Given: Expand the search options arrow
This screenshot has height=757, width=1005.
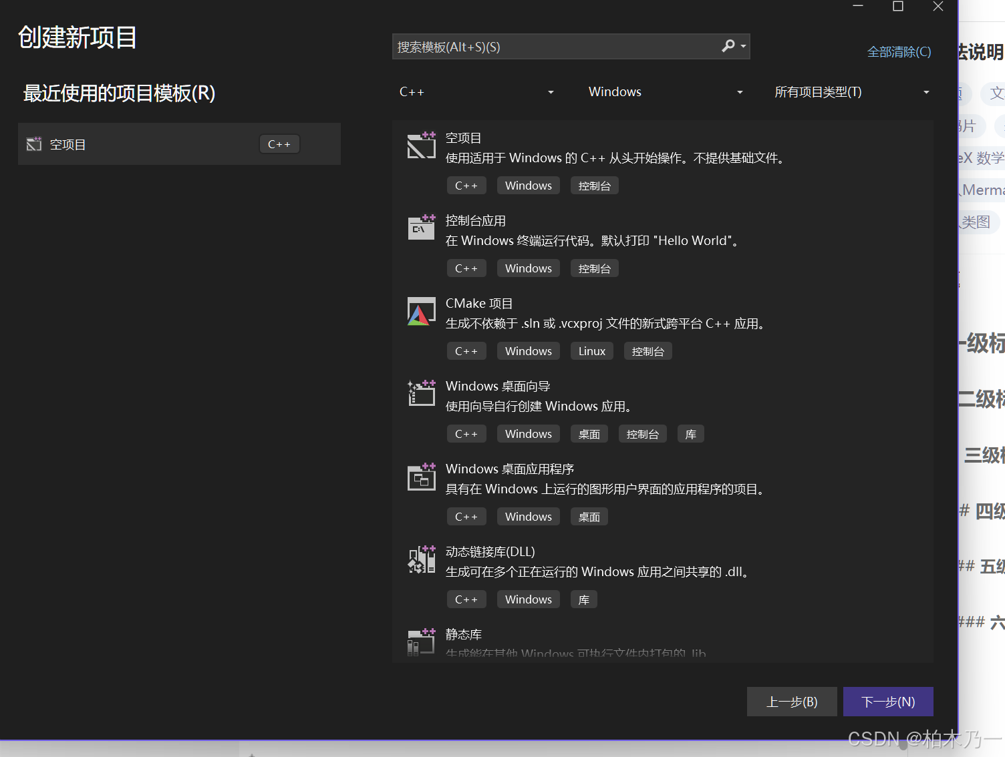Looking at the screenshot, I should click(743, 47).
